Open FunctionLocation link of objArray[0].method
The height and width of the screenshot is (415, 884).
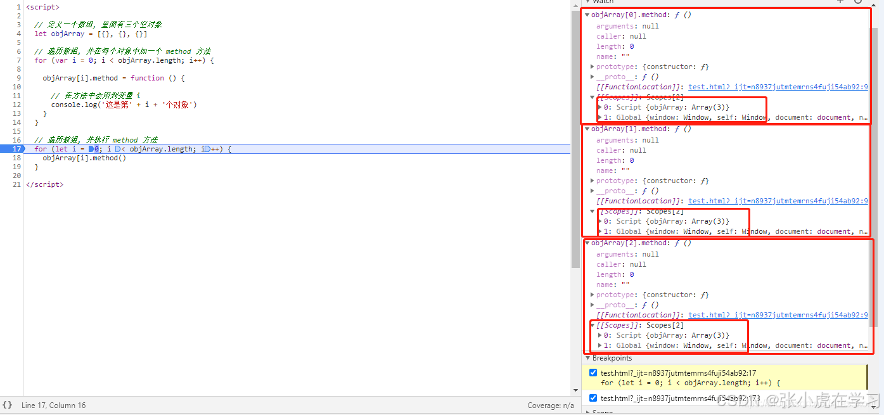(778, 87)
